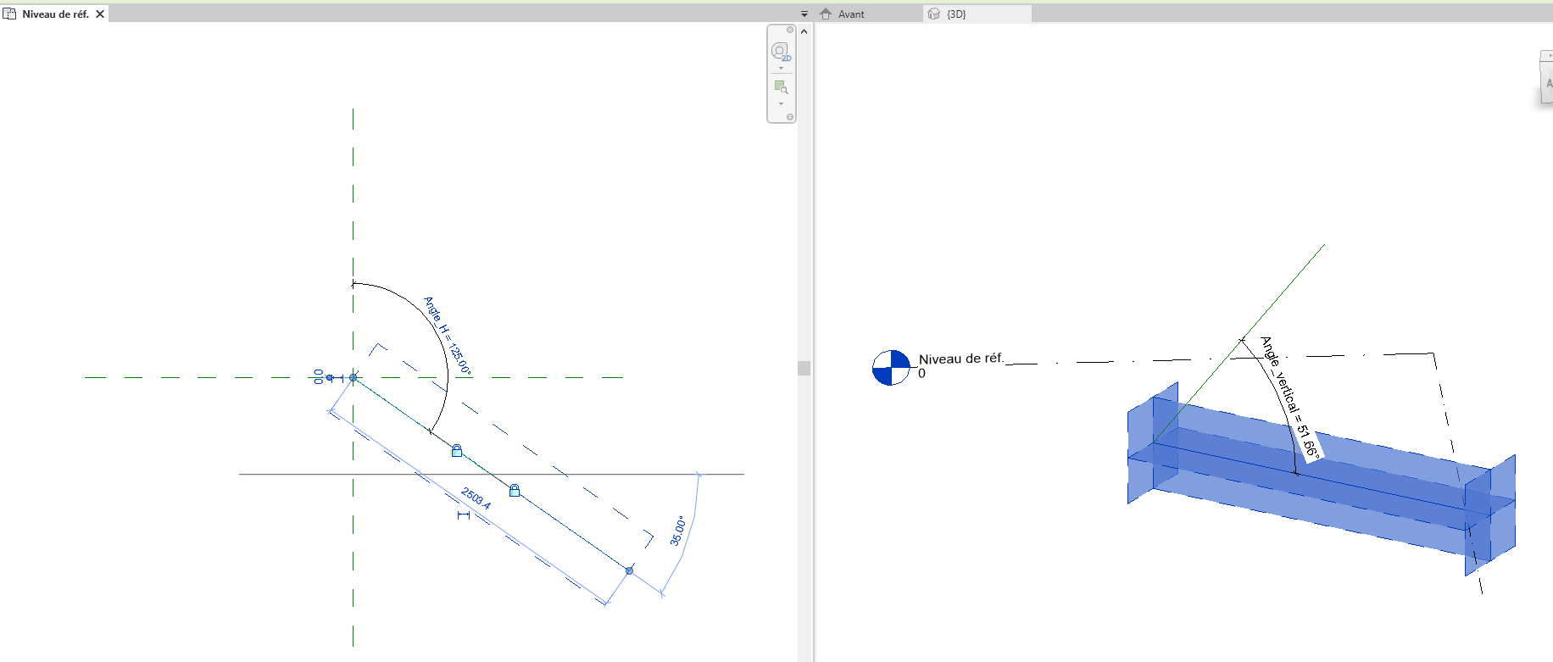
Task: Expand the steering wheel dropdown arrow
Action: click(781, 69)
